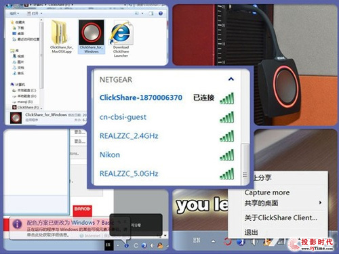
Task: Expand the 共享的桌面 submenu arrow
Action: coord(320,203)
